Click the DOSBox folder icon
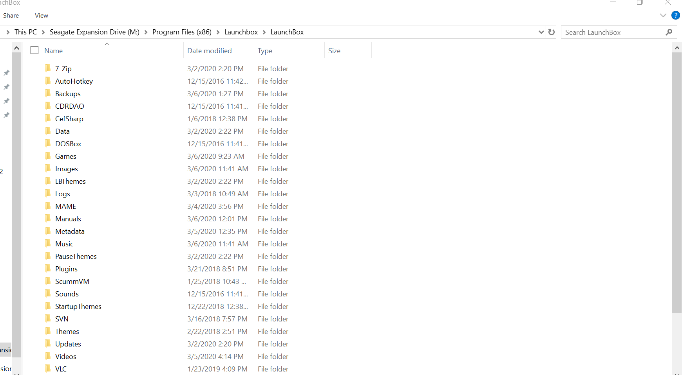Screen dimensions: 682x375 tap(48, 144)
